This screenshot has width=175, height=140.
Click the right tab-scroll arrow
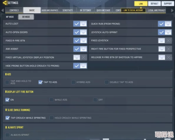tap(172, 10)
